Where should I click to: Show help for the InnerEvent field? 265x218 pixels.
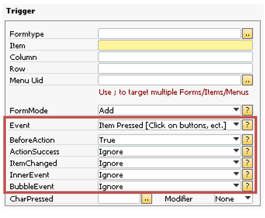[x=247, y=174]
